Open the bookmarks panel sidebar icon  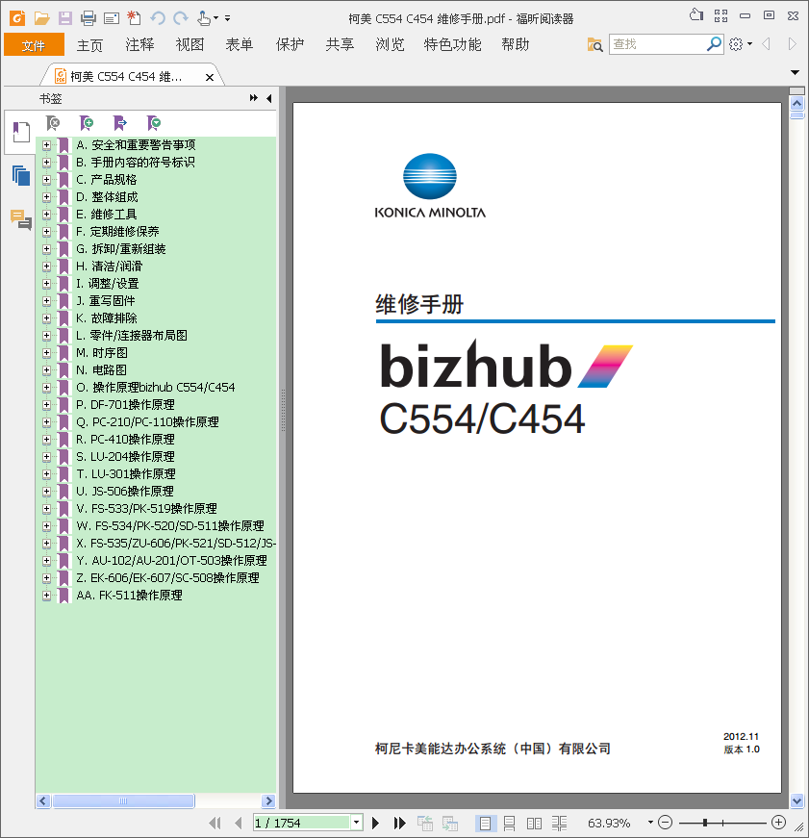coord(21,132)
